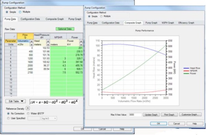The width and height of the screenshot is (206, 135).
Task: Select head value 96.37 in row 6
Action: coord(42,65)
